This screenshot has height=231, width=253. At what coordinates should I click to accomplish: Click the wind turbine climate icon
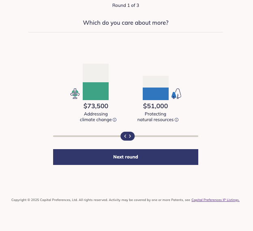(x=75, y=94)
